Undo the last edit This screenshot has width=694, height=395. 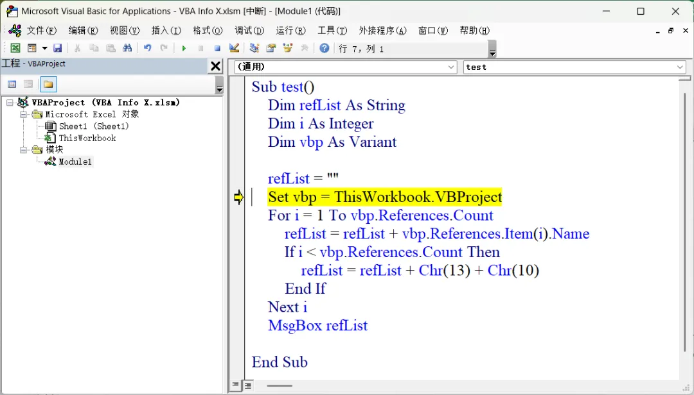point(147,48)
